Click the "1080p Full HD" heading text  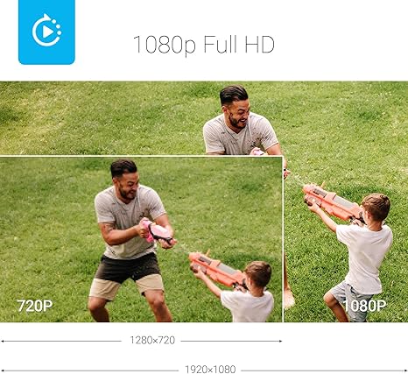coord(204,45)
